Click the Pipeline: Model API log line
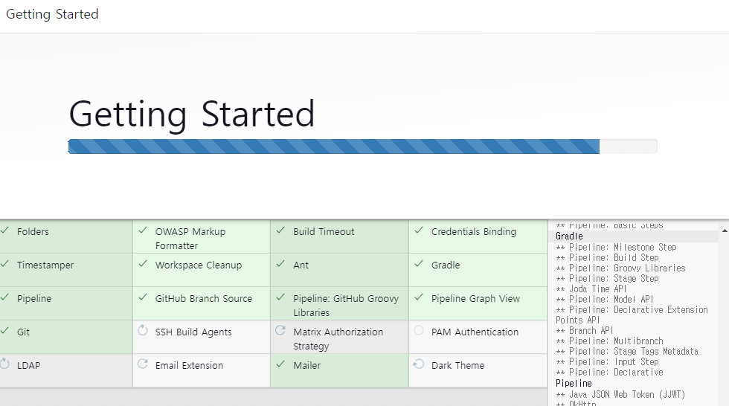Screen dimensions: 729x406 [604, 299]
